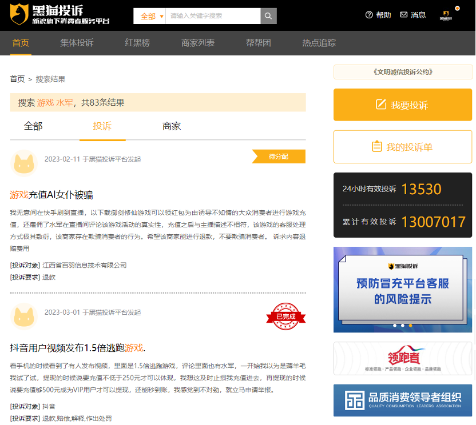Open 热点追踪 navigation item
The width and height of the screenshot is (476, 425).
(x=319, y=43)
